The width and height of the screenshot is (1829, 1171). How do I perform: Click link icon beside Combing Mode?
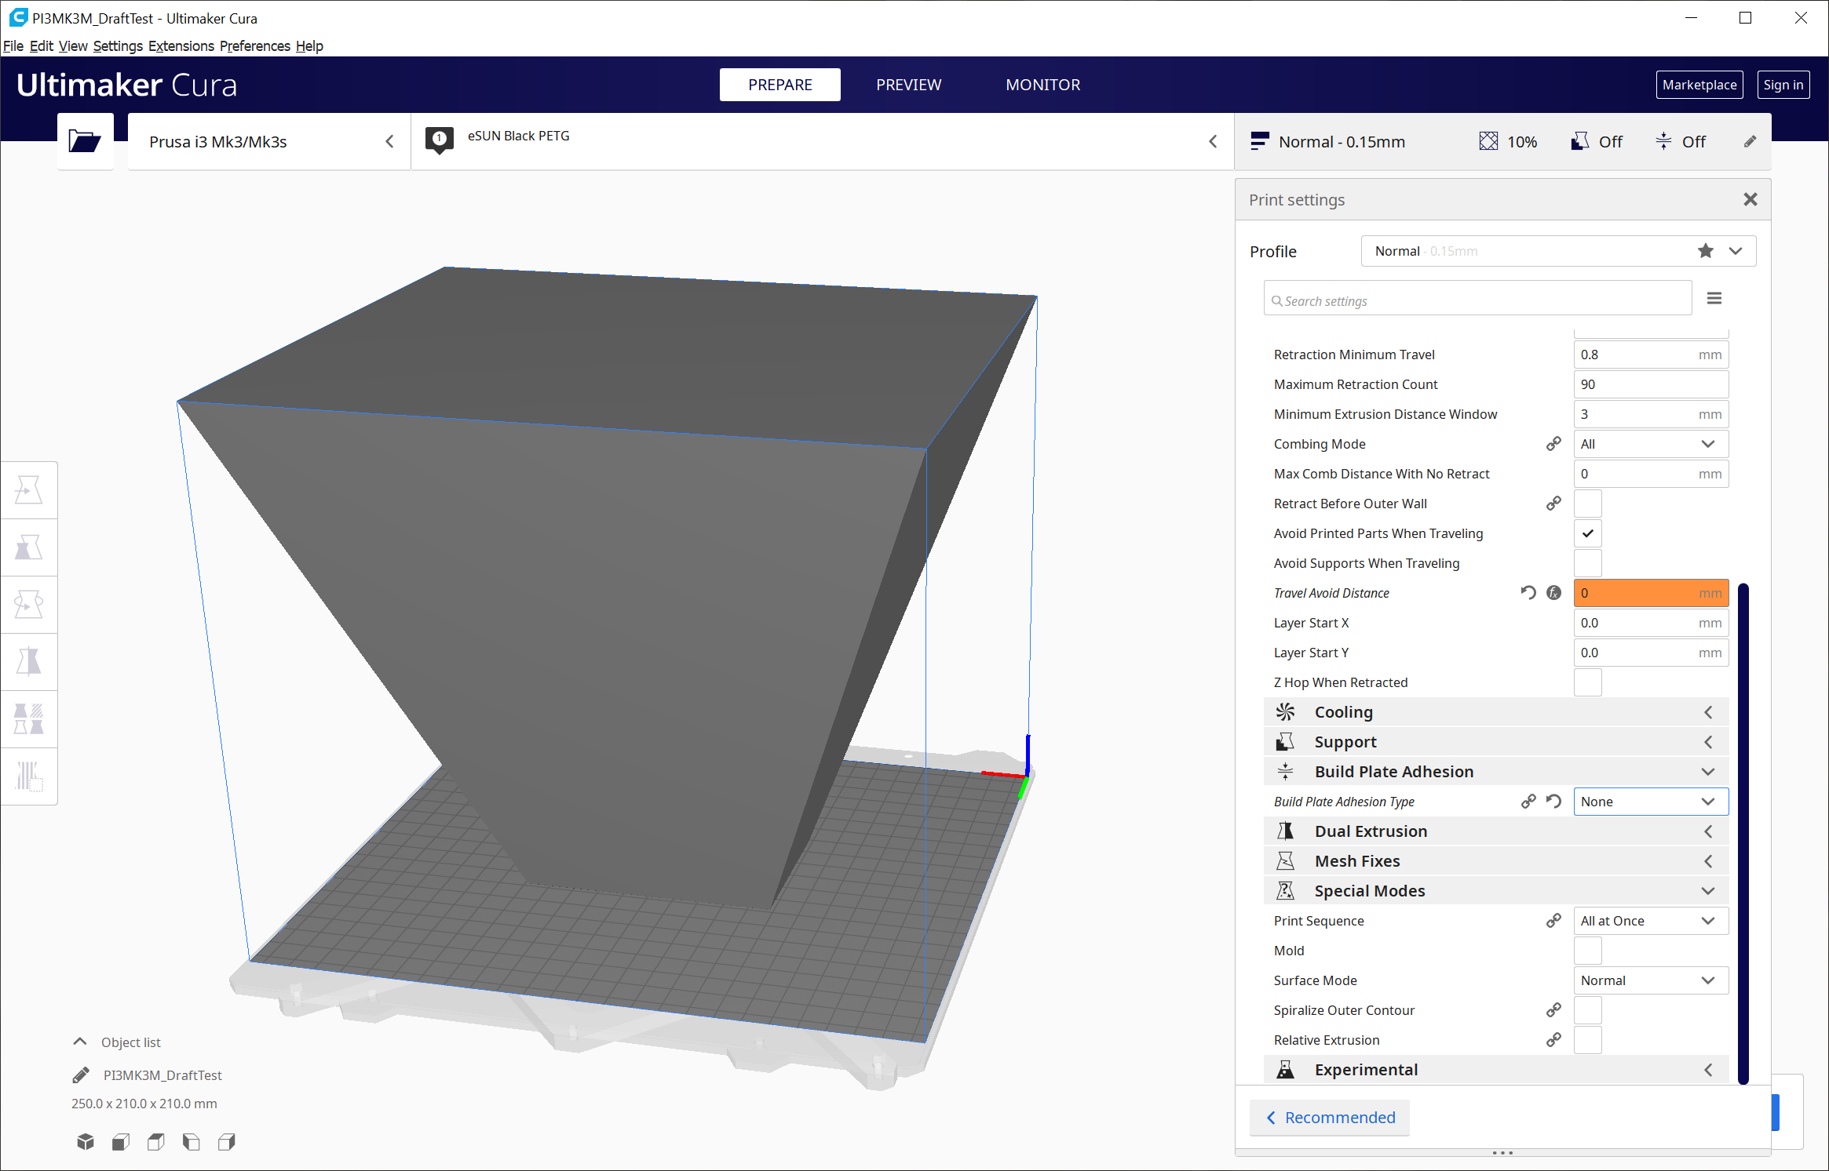[x=1553, y=444]
